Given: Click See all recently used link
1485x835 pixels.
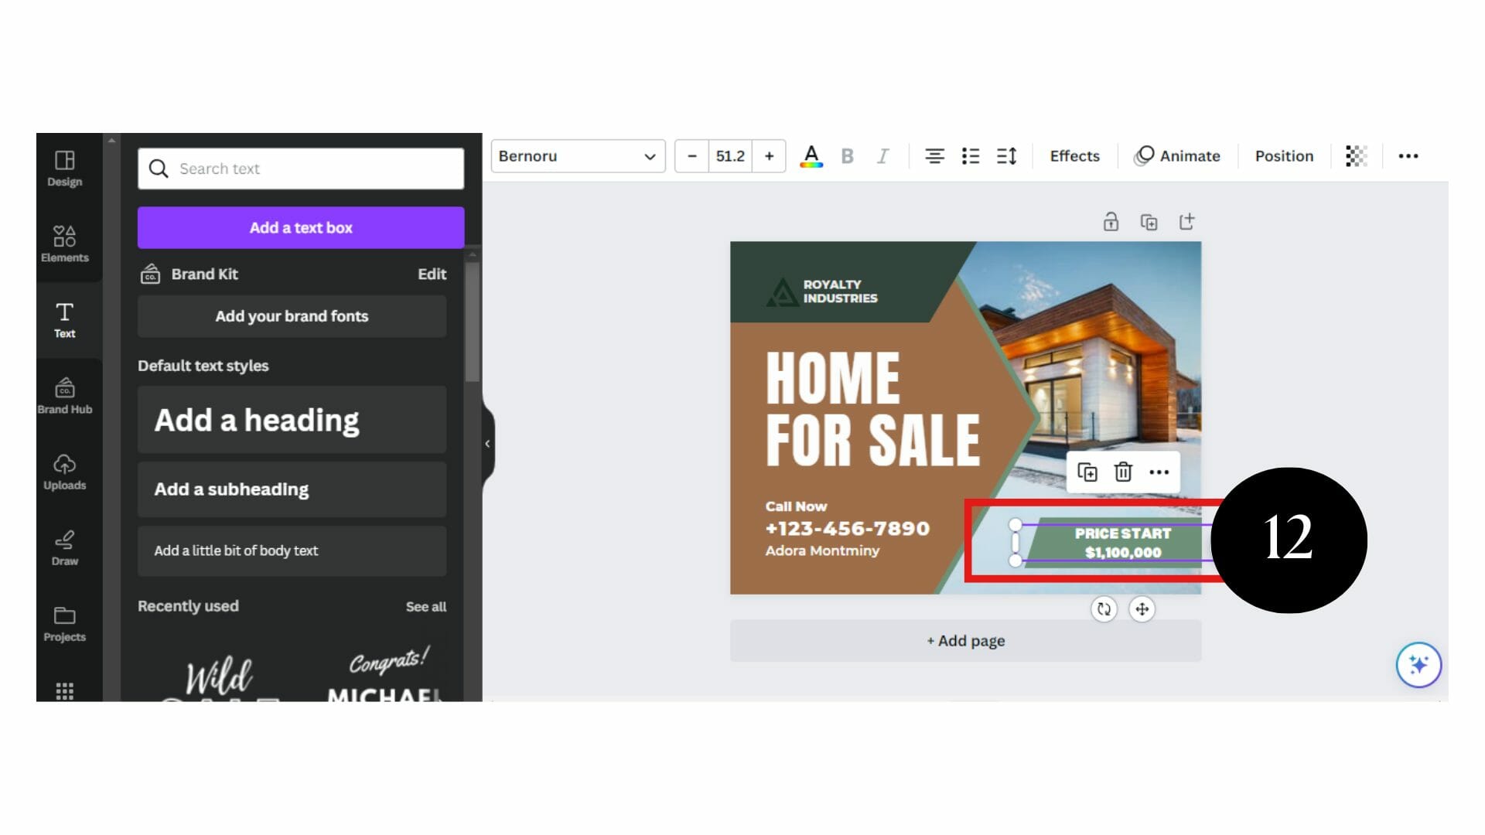Looking at the screenshot, I should point(425,607).
